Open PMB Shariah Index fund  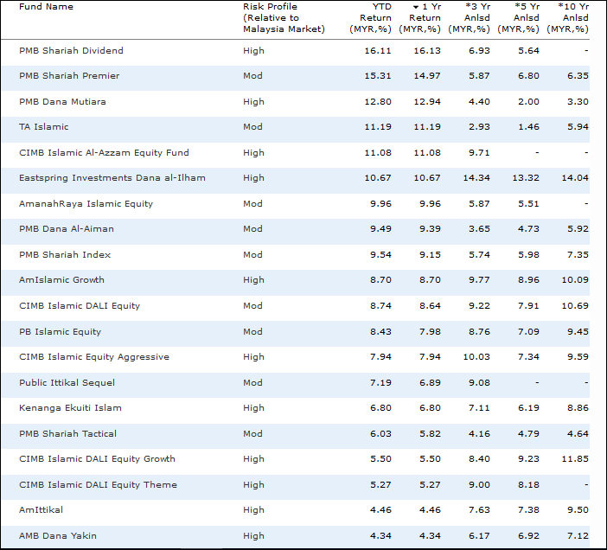65,255
